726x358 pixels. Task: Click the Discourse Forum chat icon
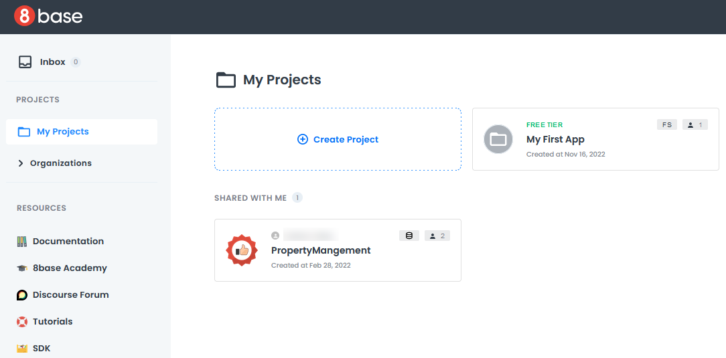click(x=22, y=295)
